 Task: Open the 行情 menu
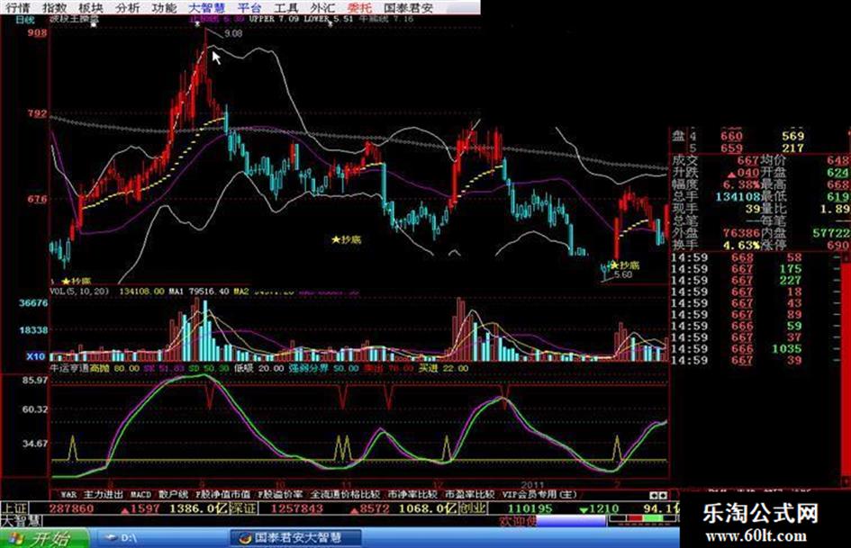tap(19, 7)
